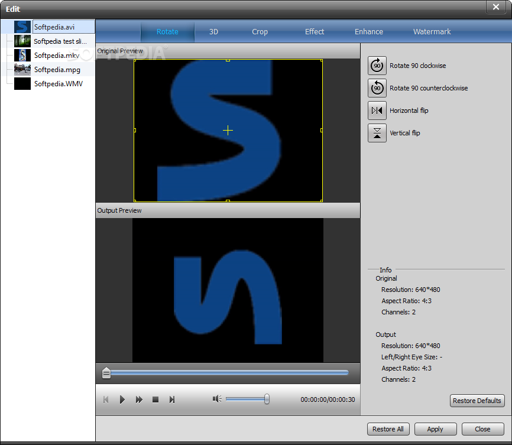Image resolution: width=512 pixels, height=445 pixels.
Task: Open the Enhance tab
Action: coord(369,32)
